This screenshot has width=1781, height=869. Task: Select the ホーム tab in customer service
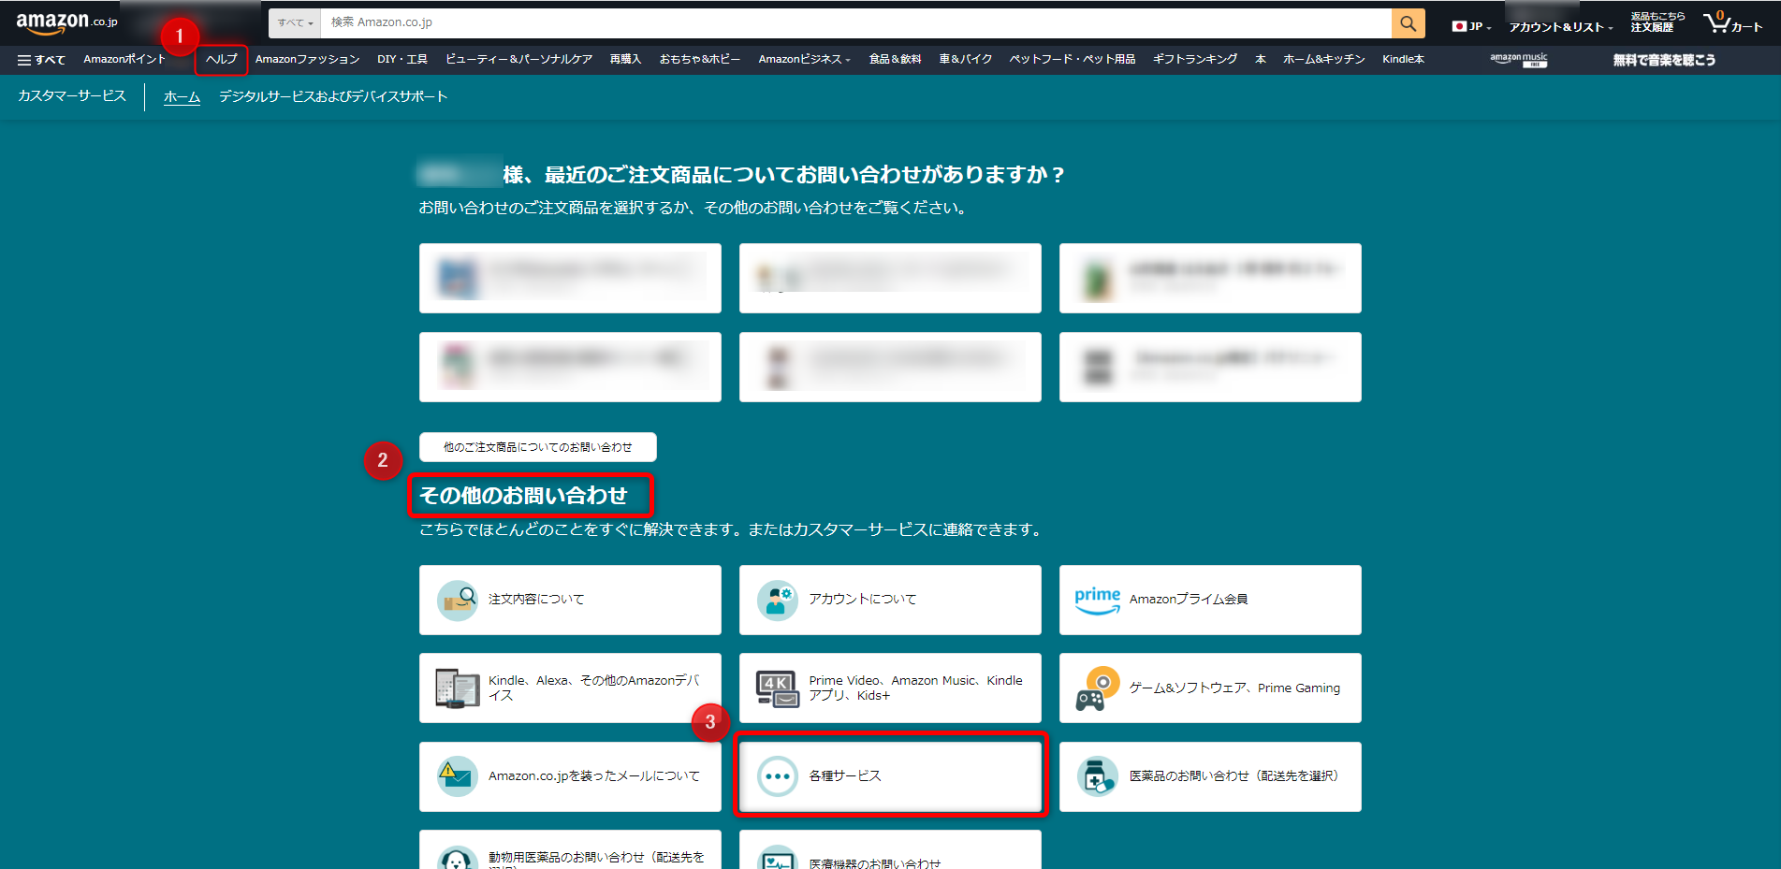[x=182, y=97]
